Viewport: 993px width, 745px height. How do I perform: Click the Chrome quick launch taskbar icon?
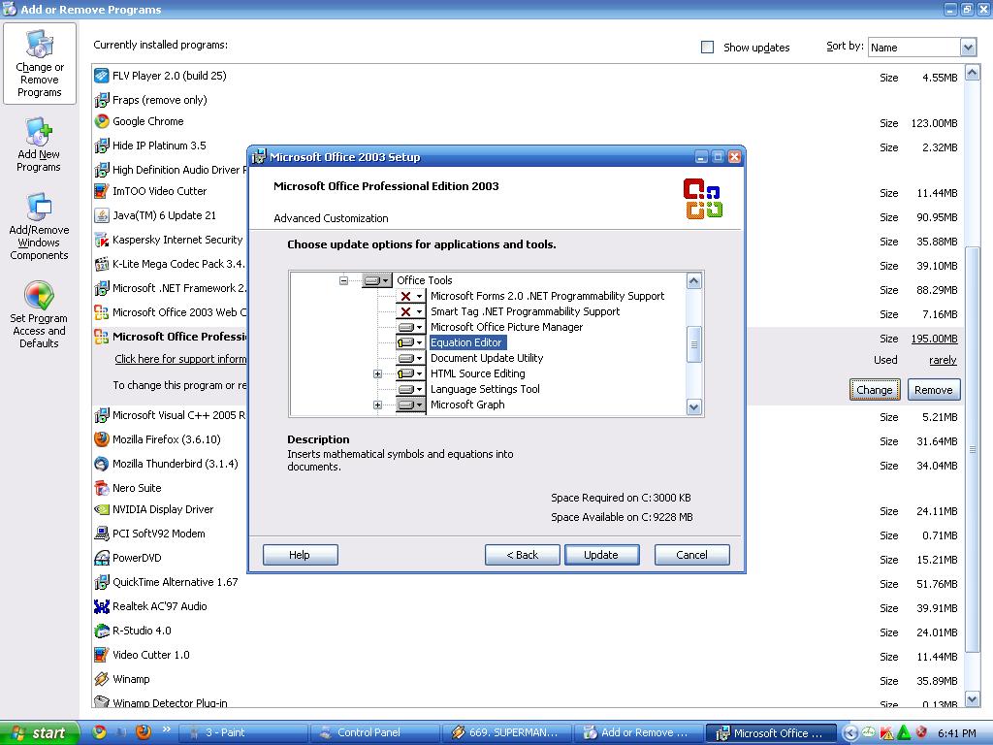pos(100,732)
